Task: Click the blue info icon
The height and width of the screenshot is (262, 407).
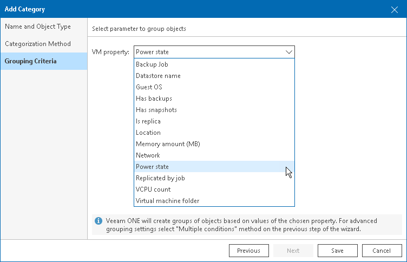Action: coord(99,221)
